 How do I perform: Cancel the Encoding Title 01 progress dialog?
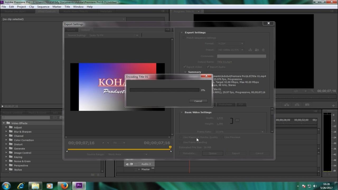198,101
